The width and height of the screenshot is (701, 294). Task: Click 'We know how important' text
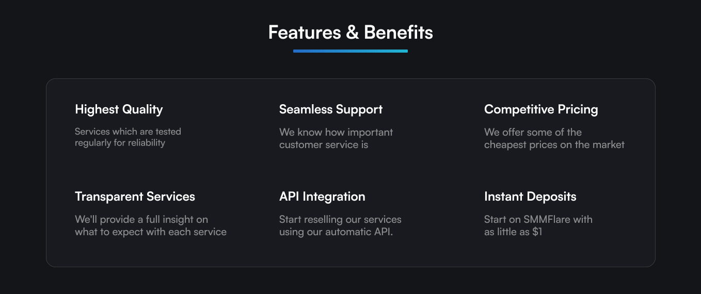(x=336, y=132)
